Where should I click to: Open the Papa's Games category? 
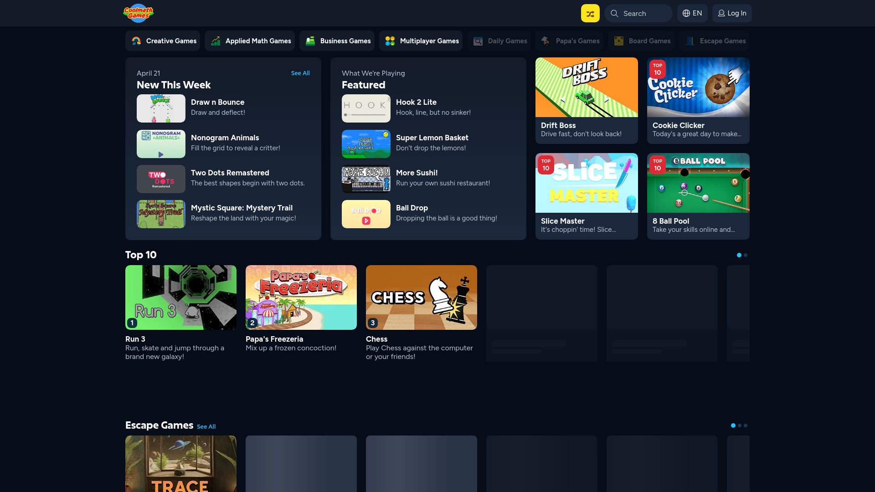[x=569, y=41]
